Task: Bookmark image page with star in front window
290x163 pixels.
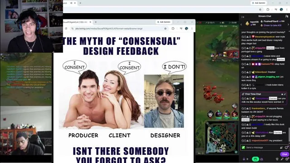Action: 165,29
